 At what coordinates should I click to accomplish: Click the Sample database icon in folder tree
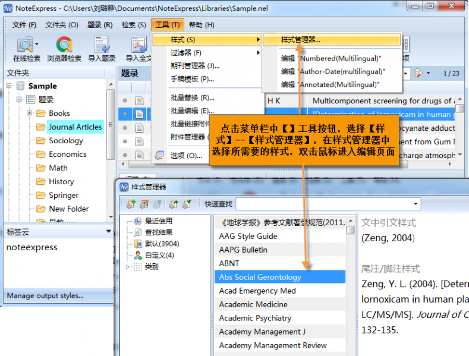20,86
